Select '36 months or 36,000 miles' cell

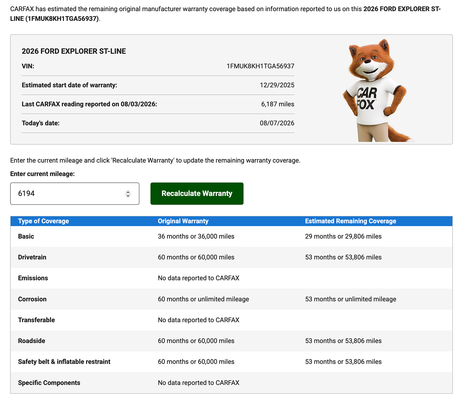(x=196, y=236)
